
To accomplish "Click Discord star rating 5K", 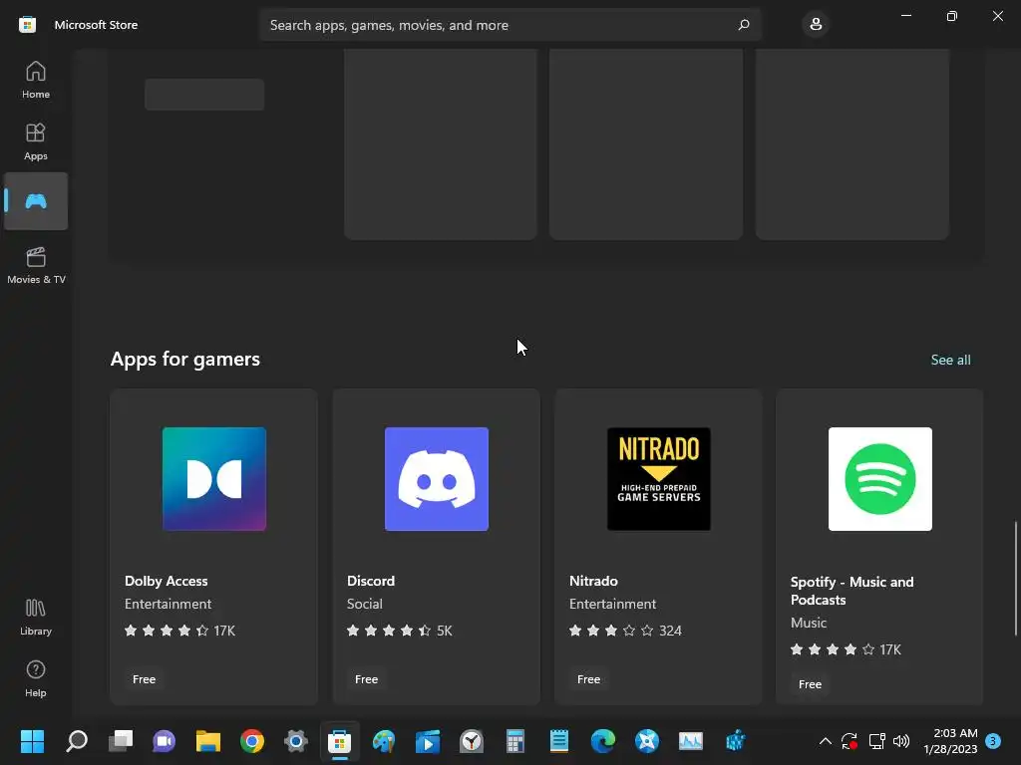I will coord(399,631).
